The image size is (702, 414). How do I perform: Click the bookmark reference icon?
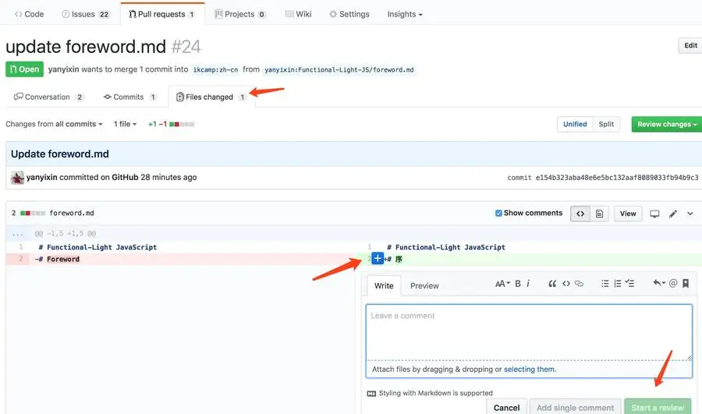click(x=686, y=283)
